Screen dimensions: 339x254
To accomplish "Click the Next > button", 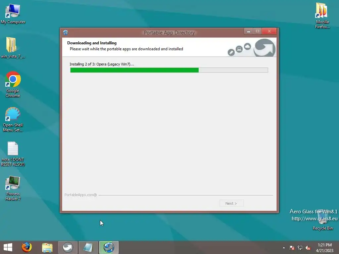I will [x=231, y=203].
